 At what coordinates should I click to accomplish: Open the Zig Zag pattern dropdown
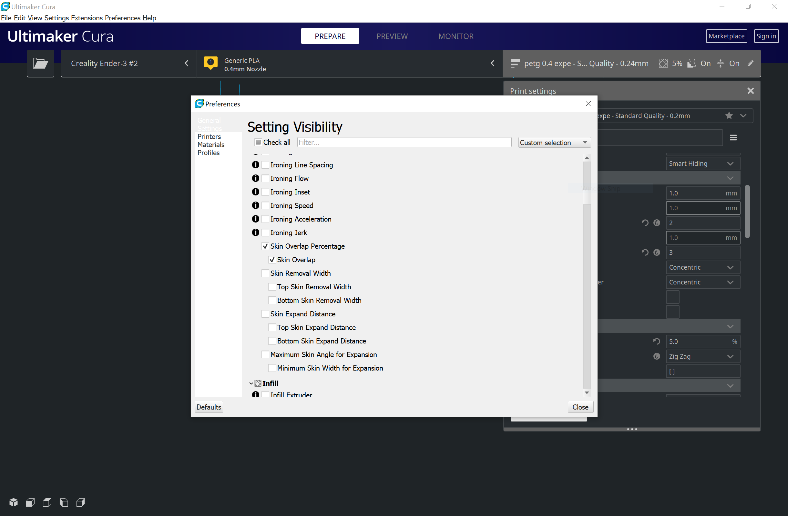pos(702,356)
